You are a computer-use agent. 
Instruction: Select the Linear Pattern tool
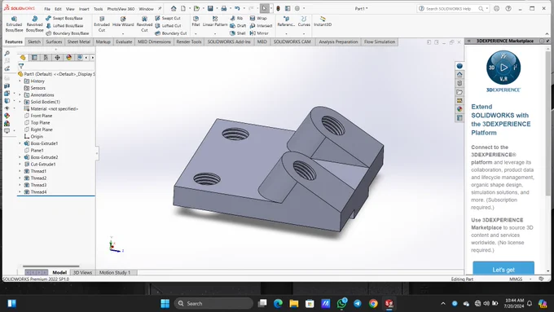click(215, 21)
